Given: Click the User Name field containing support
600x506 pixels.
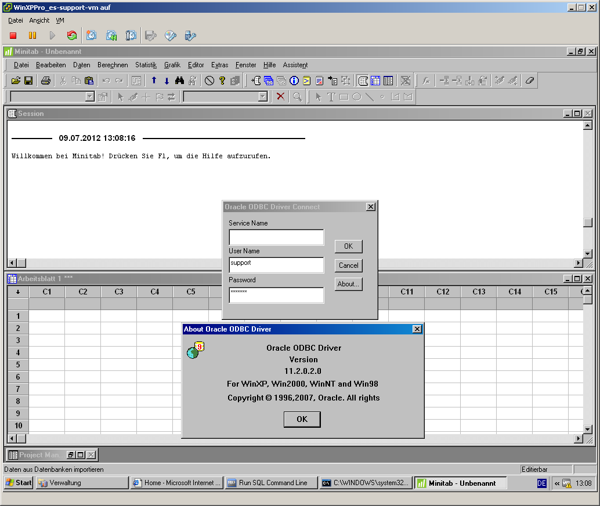Looking at the screenshot, I should tap(276, 265).
